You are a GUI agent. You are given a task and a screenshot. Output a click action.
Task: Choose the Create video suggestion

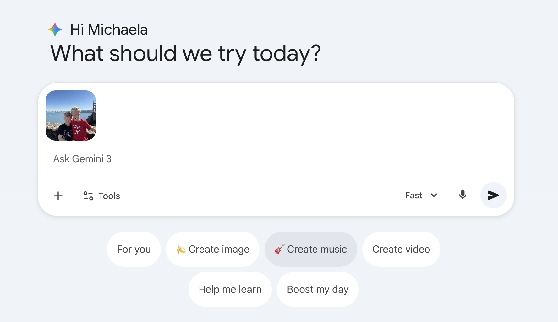[401, 249]
